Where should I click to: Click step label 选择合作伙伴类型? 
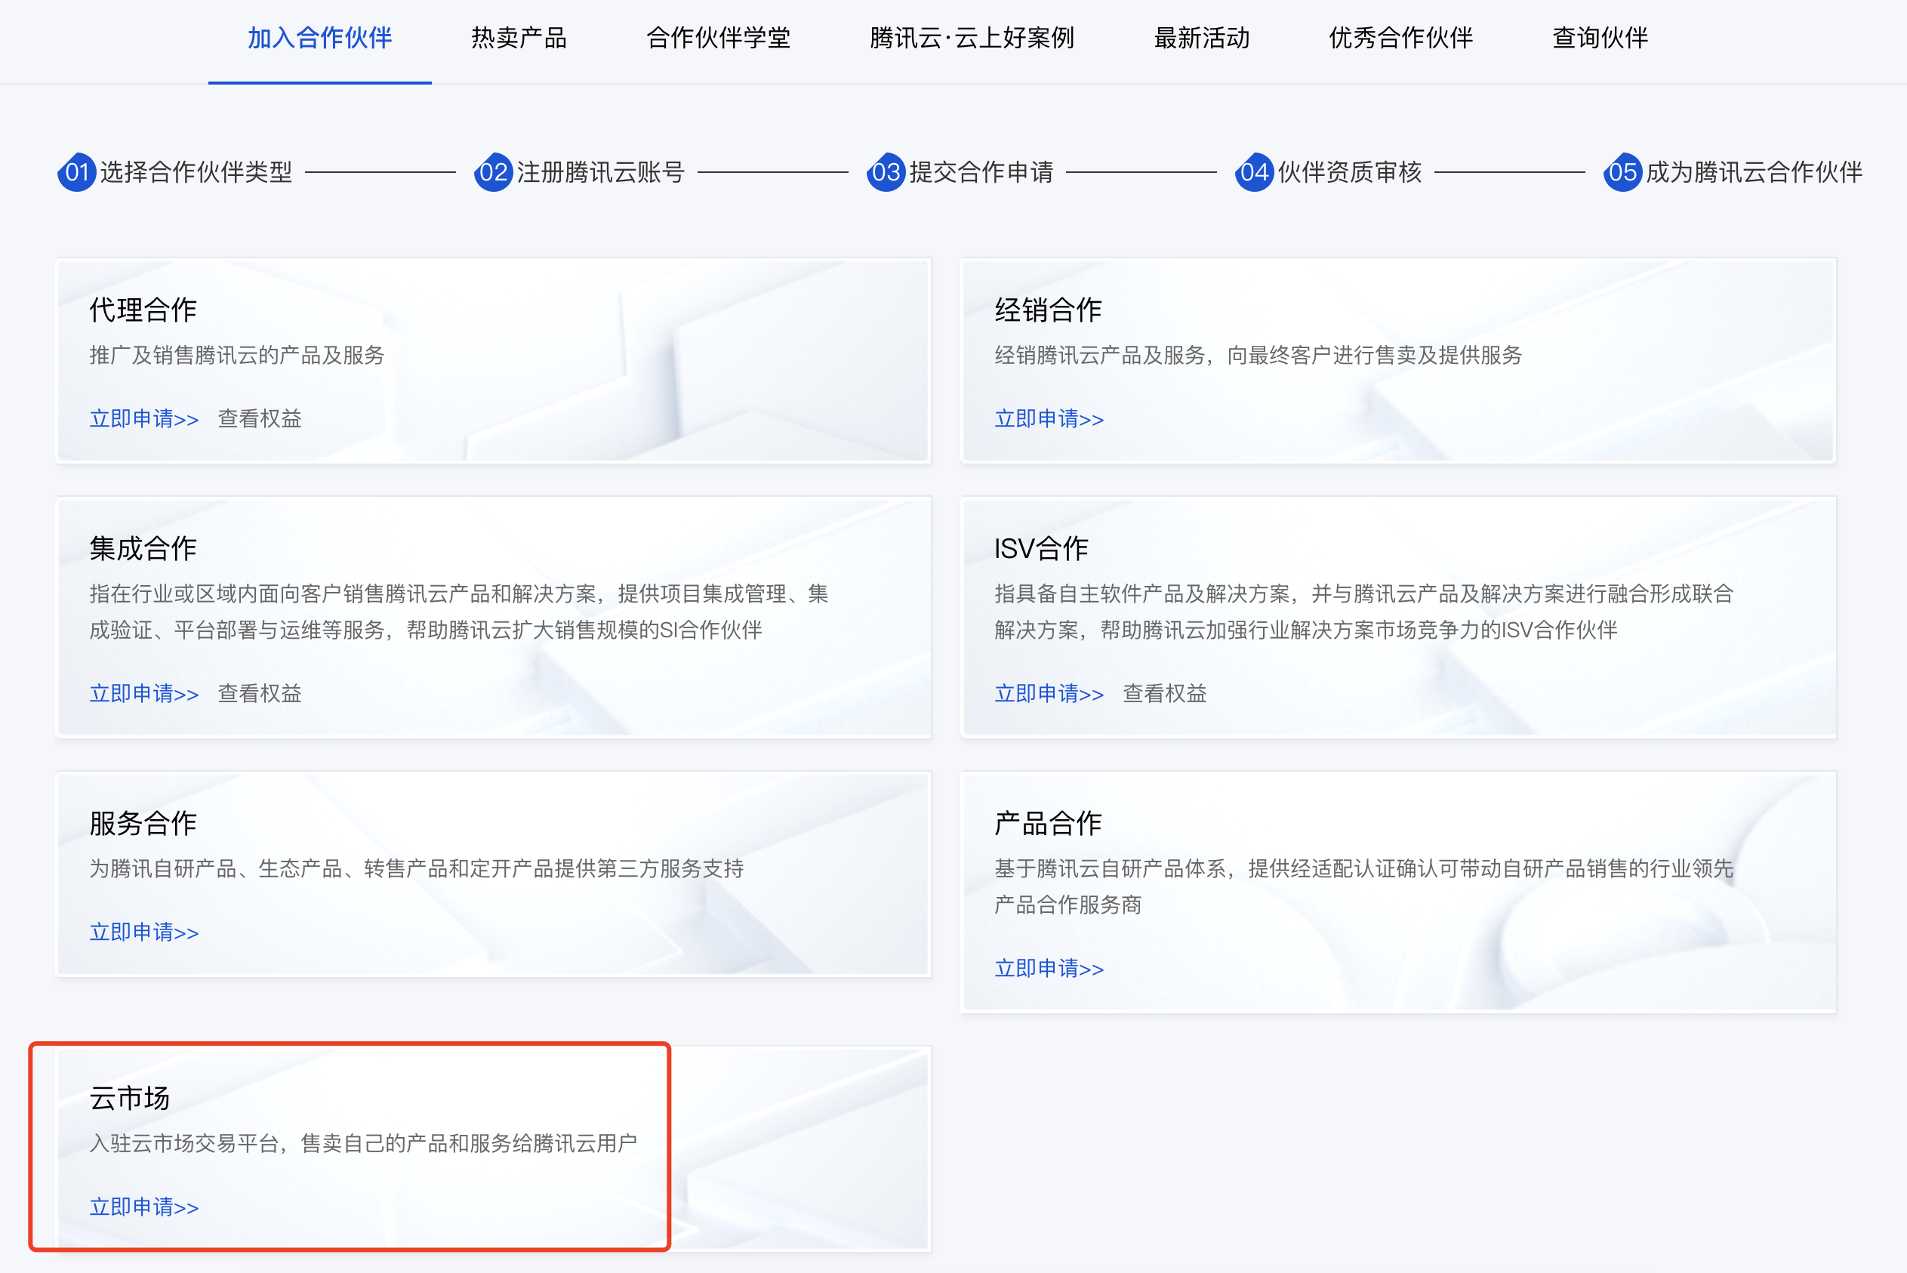click(196, 172)
